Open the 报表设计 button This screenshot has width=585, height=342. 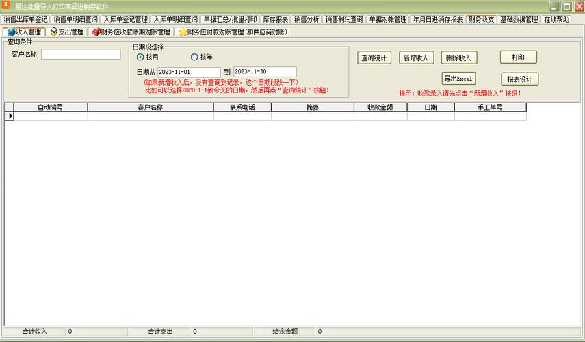[x=519, y=79]
